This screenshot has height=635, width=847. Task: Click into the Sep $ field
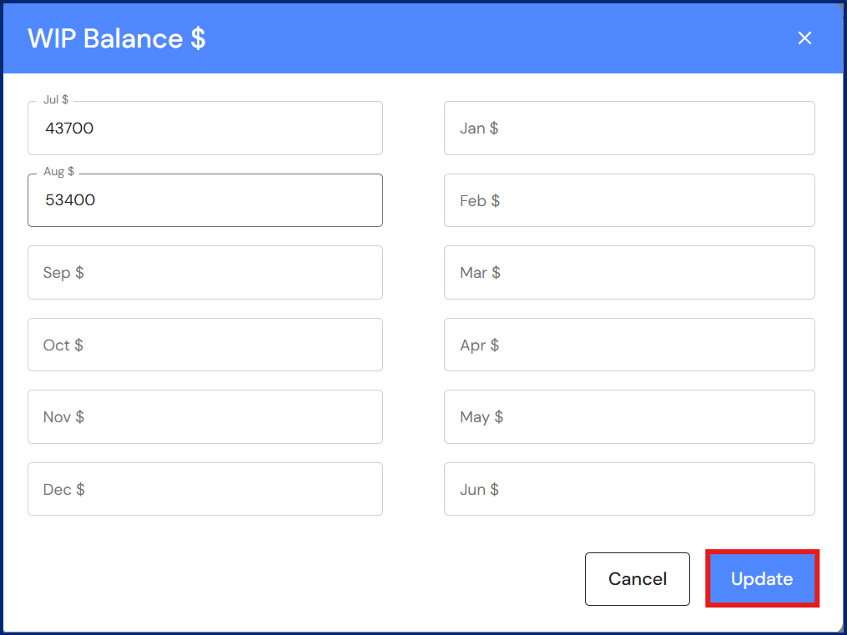tap(205, 273)
